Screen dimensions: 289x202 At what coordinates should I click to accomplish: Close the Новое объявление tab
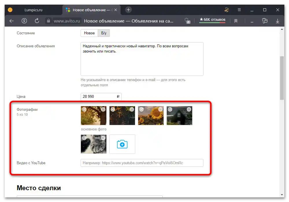point(116,10)
